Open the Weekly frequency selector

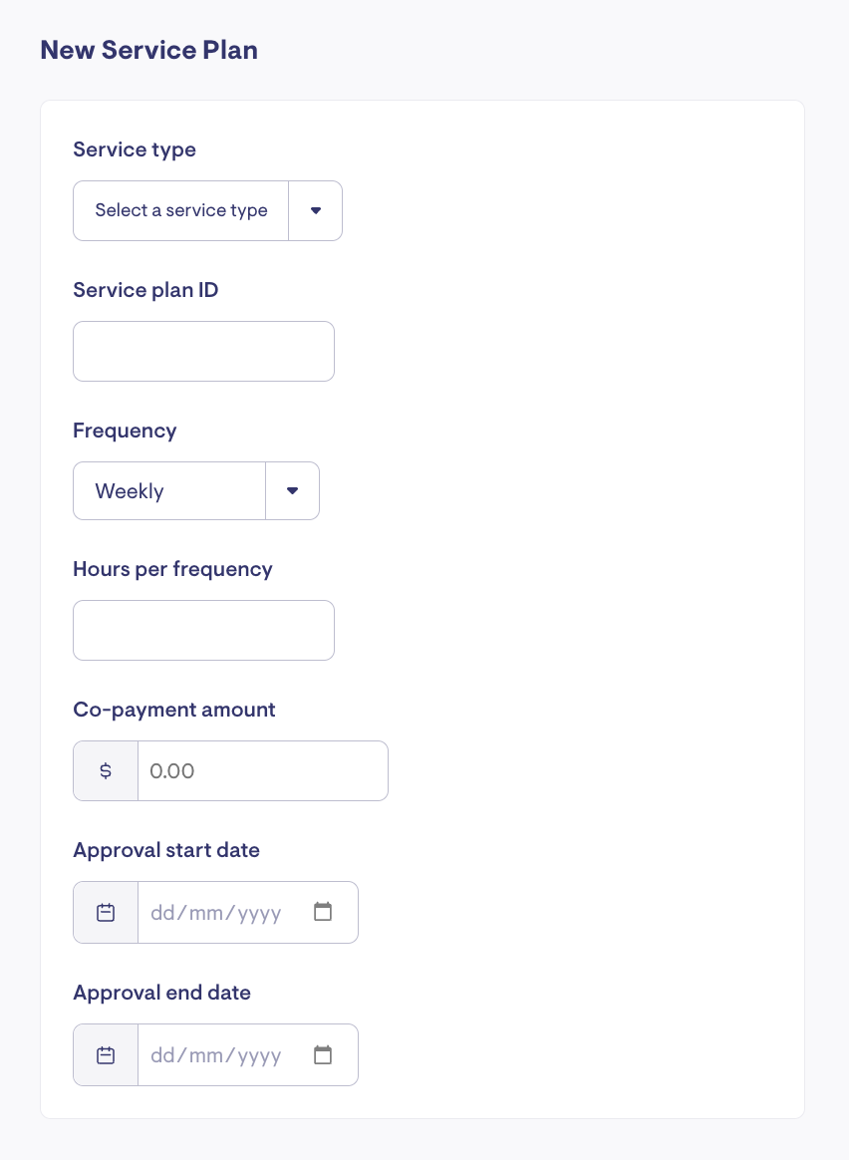tap(169, 490)
